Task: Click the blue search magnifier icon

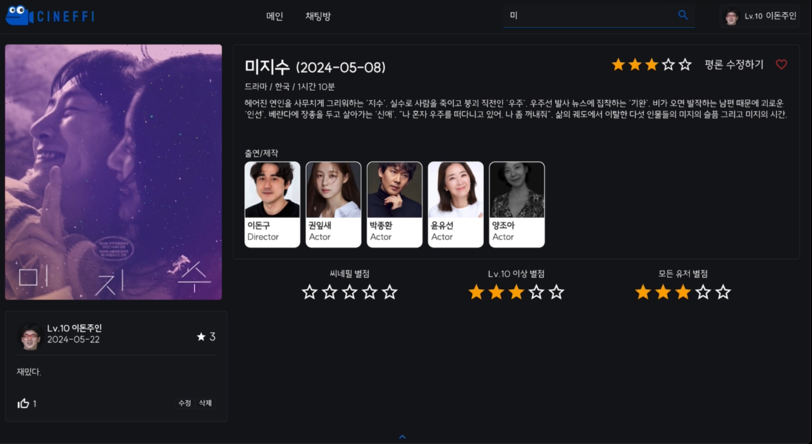Action: 683,15
